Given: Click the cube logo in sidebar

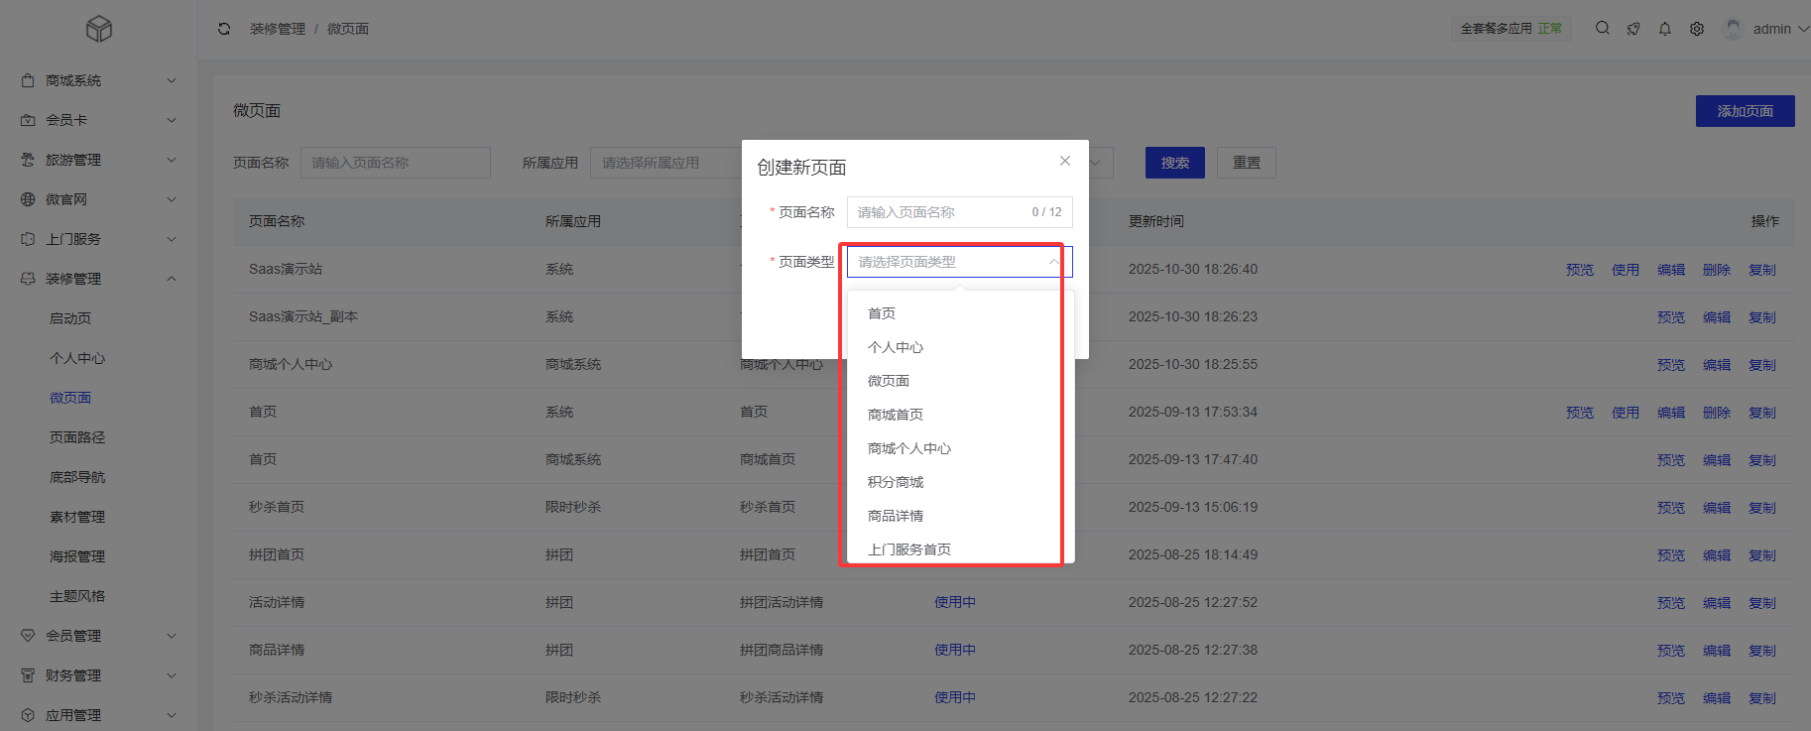Looking at the screenshot, I should [99, 29].
